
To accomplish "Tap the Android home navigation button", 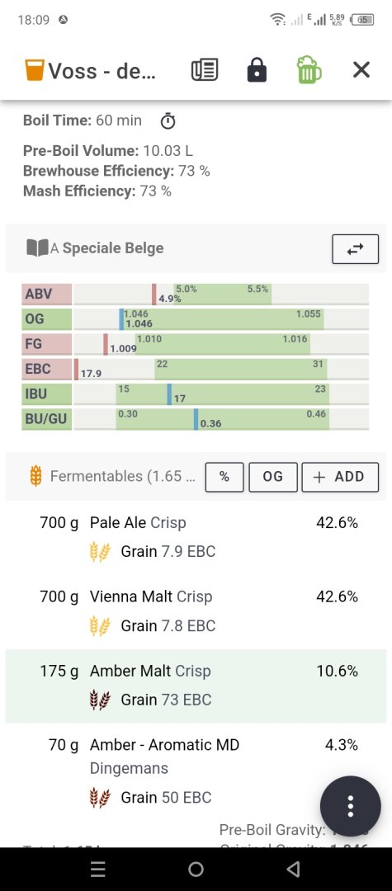I will [x=196, y=869].
